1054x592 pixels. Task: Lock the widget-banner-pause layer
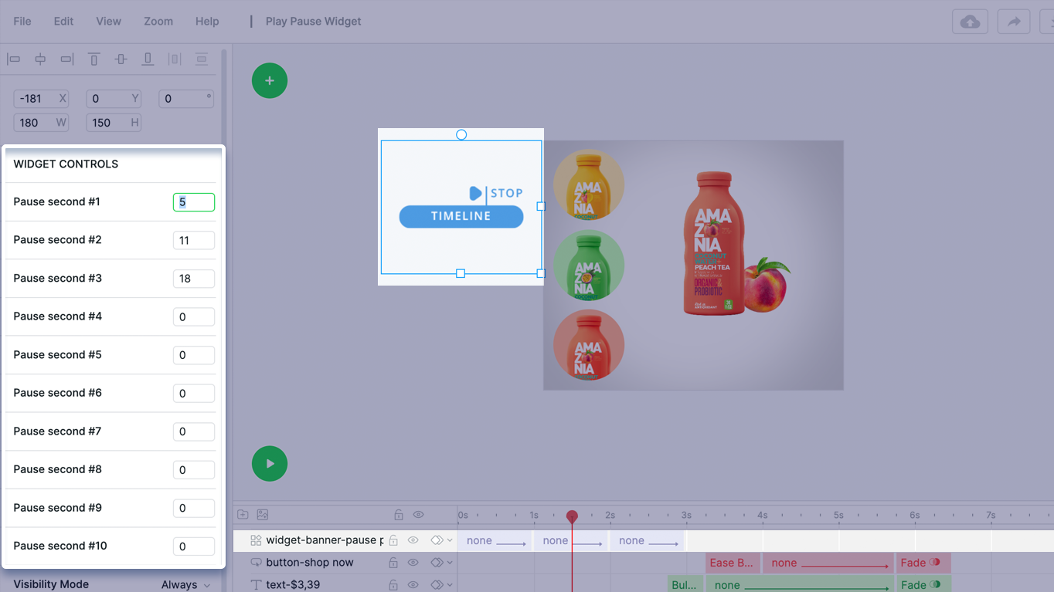coord(393,540)
